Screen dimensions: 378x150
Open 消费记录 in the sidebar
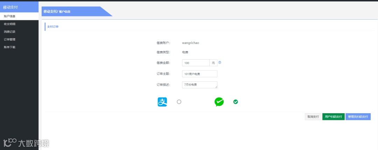[19, 32]
